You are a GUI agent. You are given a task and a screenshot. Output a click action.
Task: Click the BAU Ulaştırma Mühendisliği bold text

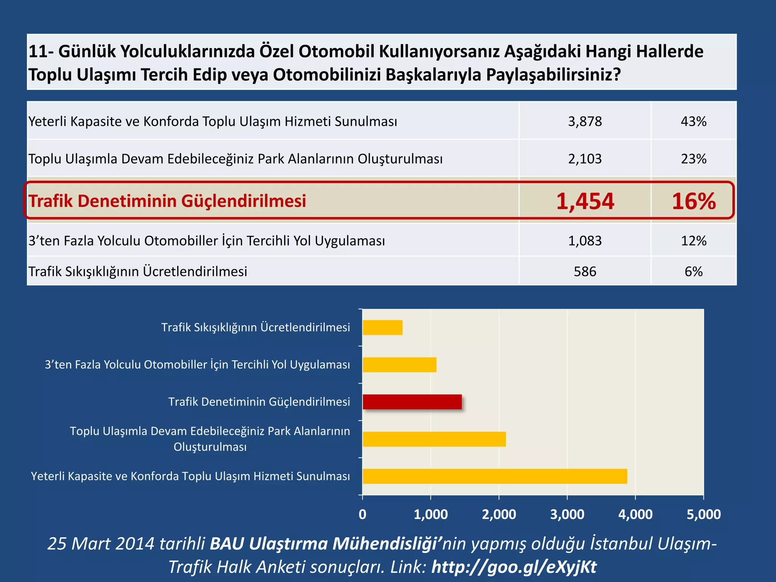tap(324, 544)
